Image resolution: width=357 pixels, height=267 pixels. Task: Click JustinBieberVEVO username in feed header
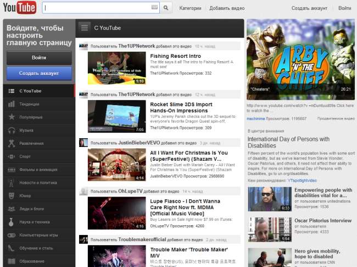click(139, 143)
